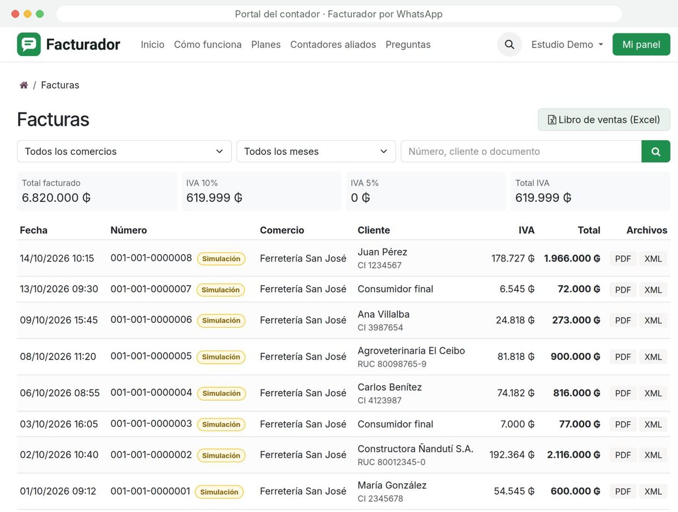The height and width of the screenshot is (512, 678).
Task: Click RUC 80098765-9 text
Action: (392, 365)
